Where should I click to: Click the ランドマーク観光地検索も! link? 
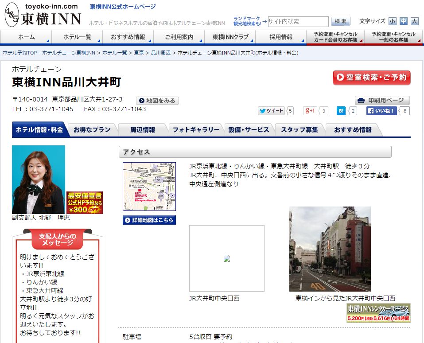point(247,21)
